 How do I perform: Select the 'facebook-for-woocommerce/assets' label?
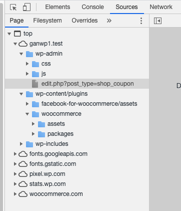click(89, 104)
